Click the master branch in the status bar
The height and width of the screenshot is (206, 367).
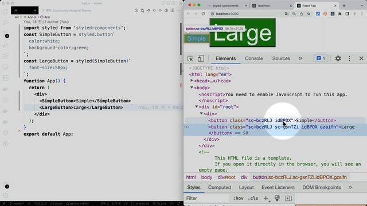(x=17, y=204)
